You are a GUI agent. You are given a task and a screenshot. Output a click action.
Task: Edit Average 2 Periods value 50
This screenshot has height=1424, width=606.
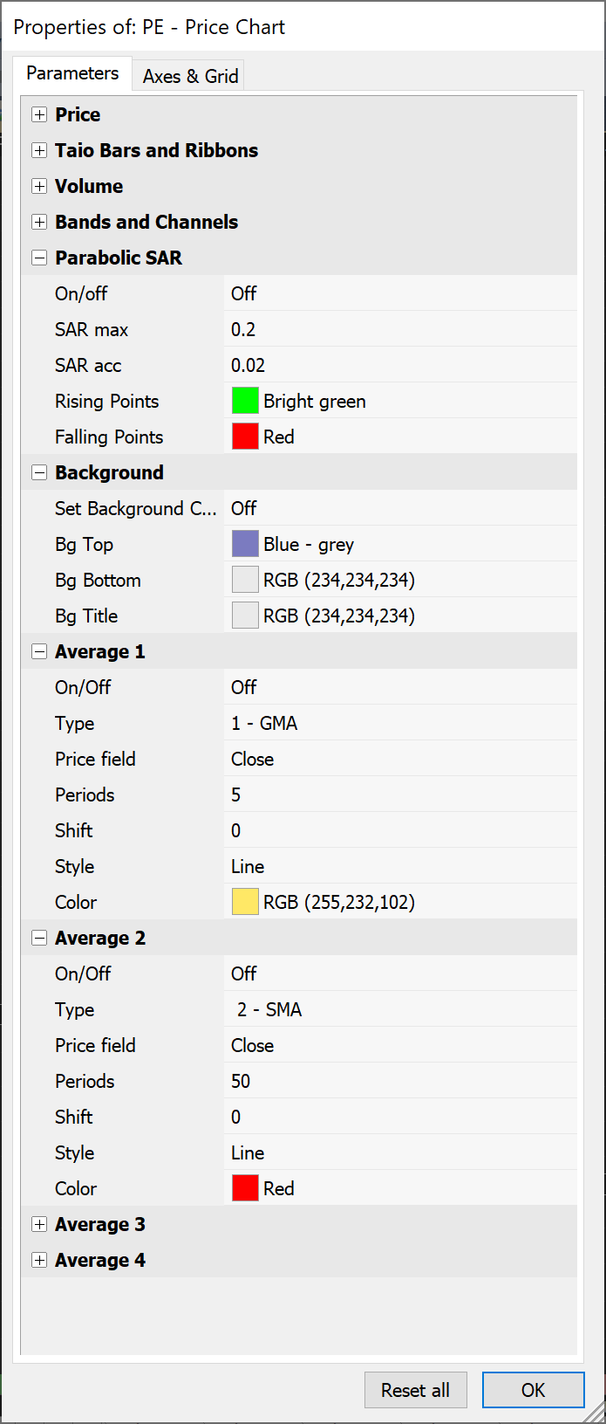click(x=241, y=1081)
